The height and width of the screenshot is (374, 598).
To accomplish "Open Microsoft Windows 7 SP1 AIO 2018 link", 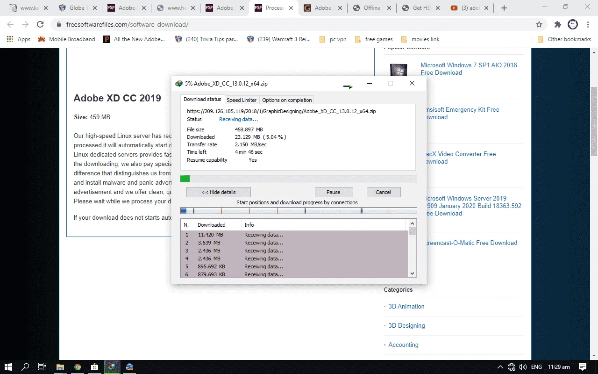I will click(x=469, y=69).
